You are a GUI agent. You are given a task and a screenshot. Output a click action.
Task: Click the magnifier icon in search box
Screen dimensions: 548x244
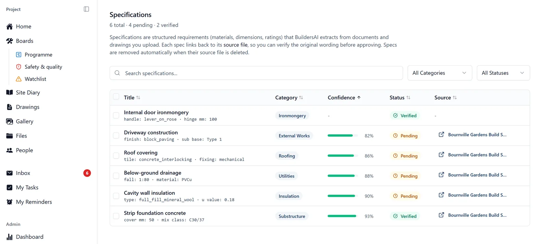117,73
